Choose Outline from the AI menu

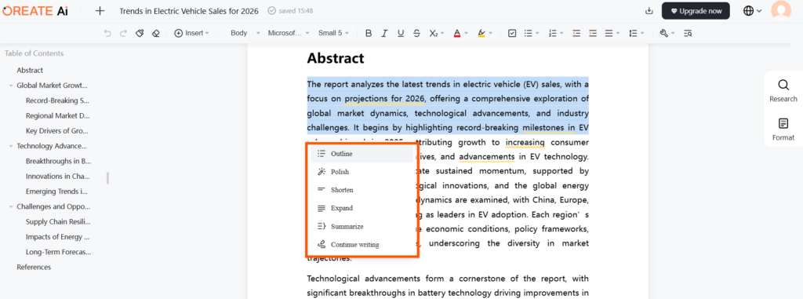tap(362, 154)
